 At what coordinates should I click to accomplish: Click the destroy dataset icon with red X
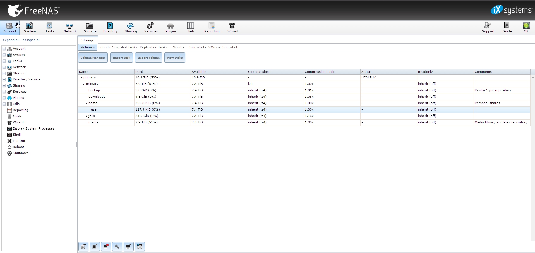point(106,247)
